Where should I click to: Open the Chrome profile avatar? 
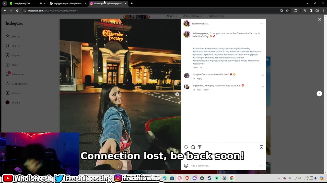(x=317, y=11)
